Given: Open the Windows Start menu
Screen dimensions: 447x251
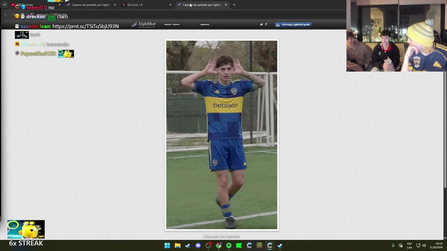Looking at the screenshot, I should coord(167,245).
